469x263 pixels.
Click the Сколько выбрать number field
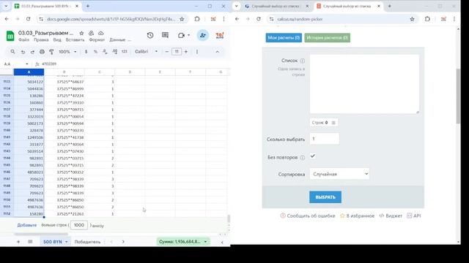pos(324,139)
